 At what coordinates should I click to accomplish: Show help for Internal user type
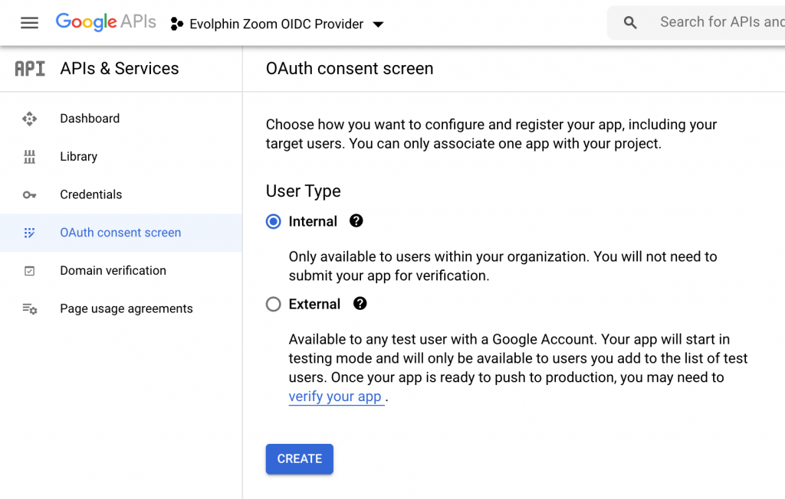(x=356, y=221)
